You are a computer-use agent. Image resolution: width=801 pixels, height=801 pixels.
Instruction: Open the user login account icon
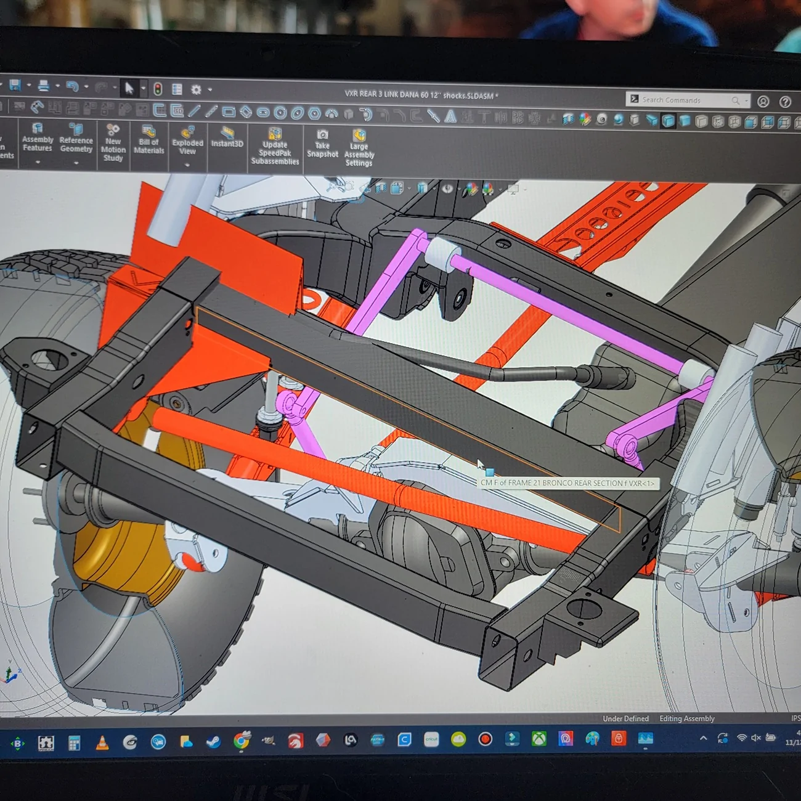(x=763, y=102)
